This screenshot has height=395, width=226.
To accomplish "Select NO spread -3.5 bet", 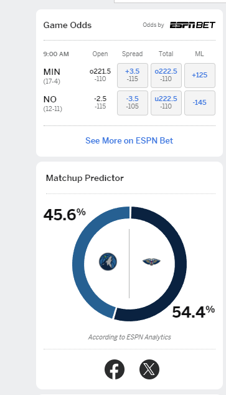I will tap(133, 103).
